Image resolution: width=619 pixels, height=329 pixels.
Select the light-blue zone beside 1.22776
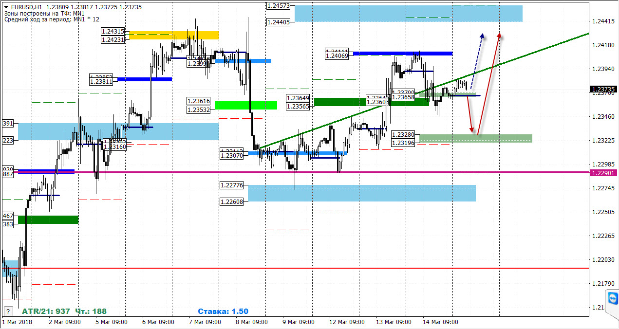point(361,193)
